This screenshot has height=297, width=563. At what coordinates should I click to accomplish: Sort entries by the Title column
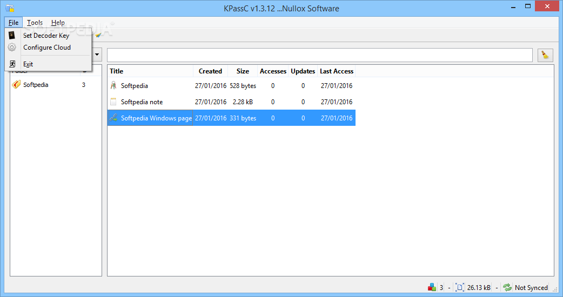(x=150, y=71)
